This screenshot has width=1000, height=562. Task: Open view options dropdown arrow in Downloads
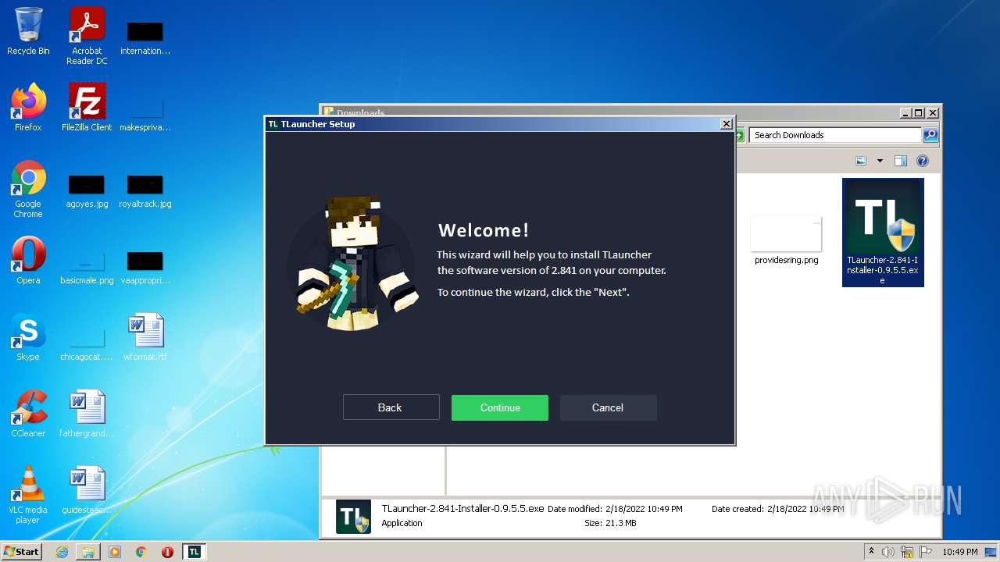pyautogui.click(x=880, y=161)
